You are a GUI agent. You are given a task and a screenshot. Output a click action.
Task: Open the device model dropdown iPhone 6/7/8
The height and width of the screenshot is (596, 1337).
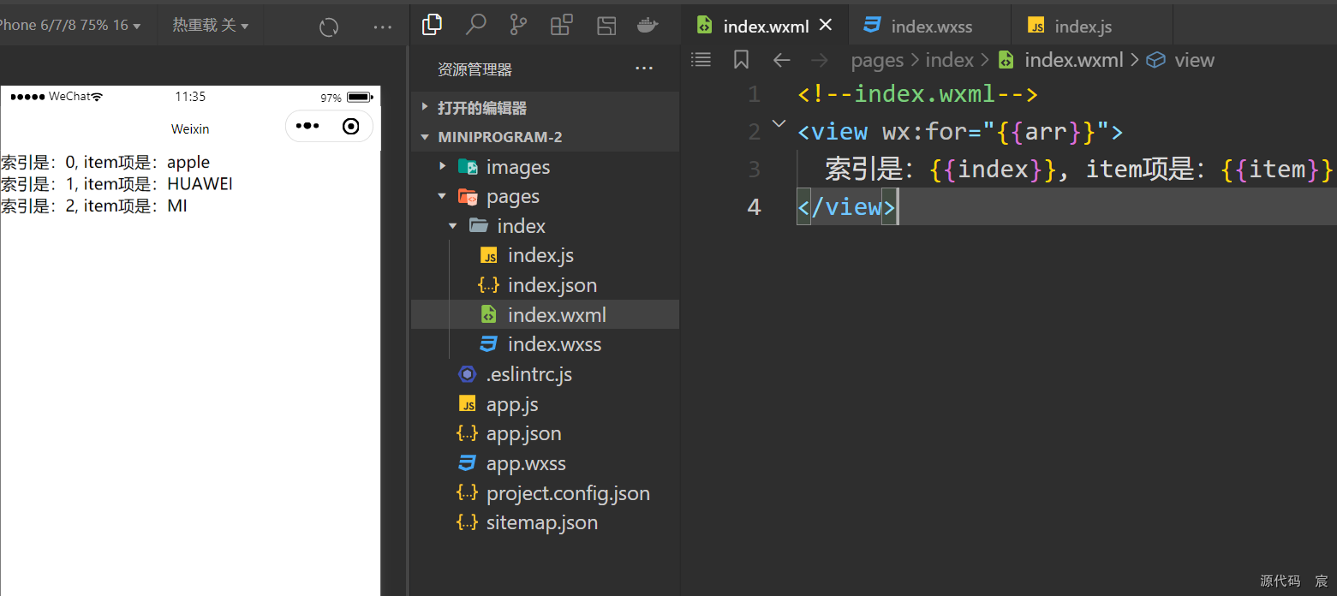pos(70,26)
